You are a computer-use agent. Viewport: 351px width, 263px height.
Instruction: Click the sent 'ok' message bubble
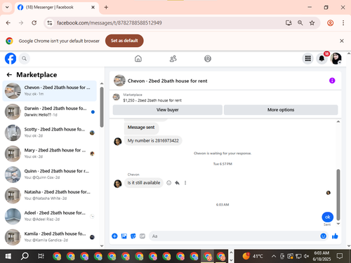pyautogui.click(x=328, y=217)
